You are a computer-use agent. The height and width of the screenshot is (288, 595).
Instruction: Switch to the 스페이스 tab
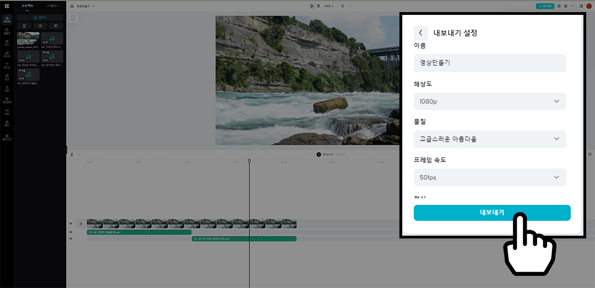[53, 6]
